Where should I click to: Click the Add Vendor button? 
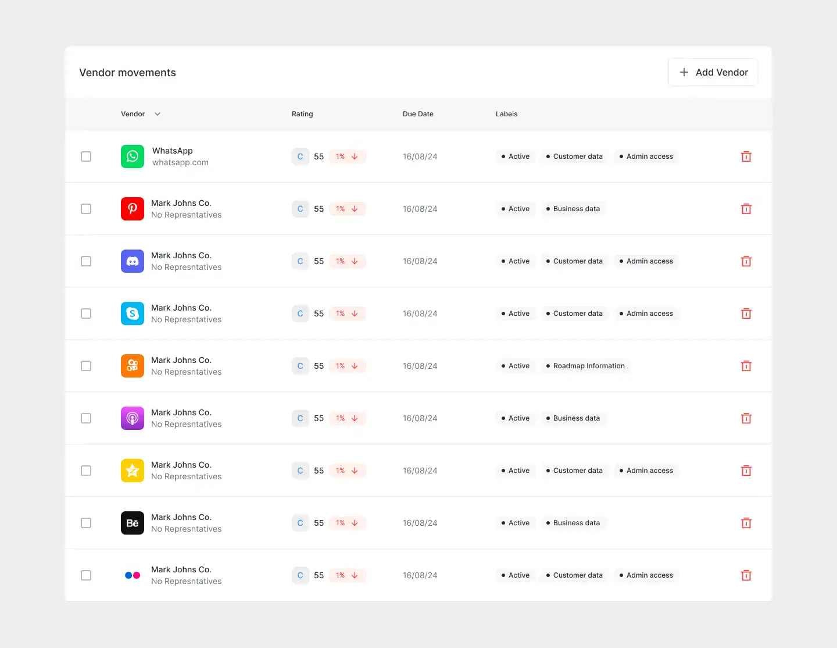point(713,72)
